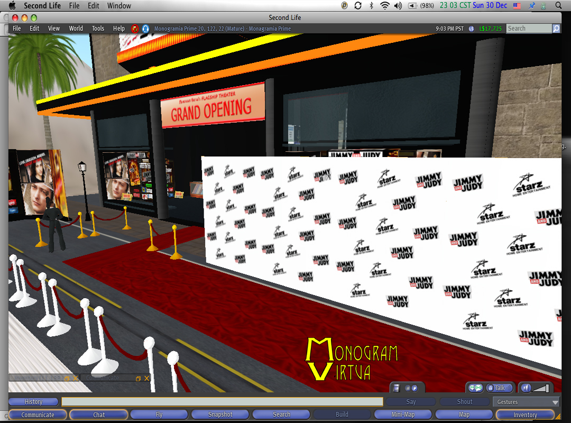Viewport: 571px width, 423px height.
Task: Open the viewer Edit menu
Action: click(34, 29)
